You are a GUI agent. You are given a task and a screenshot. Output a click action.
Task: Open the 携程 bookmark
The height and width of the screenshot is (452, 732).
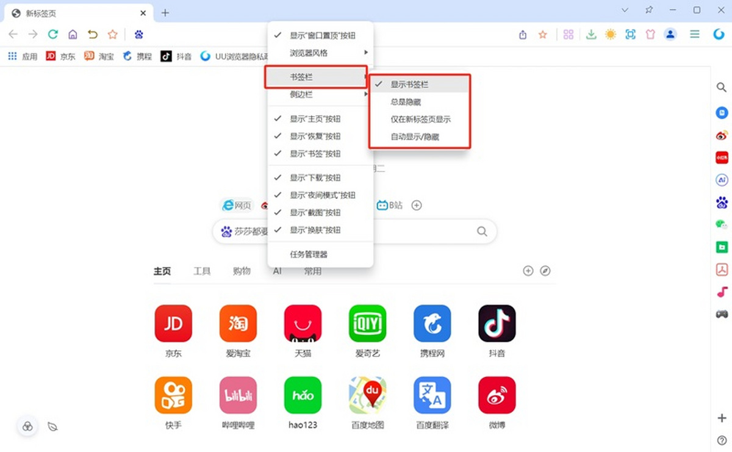click(137, 56)
